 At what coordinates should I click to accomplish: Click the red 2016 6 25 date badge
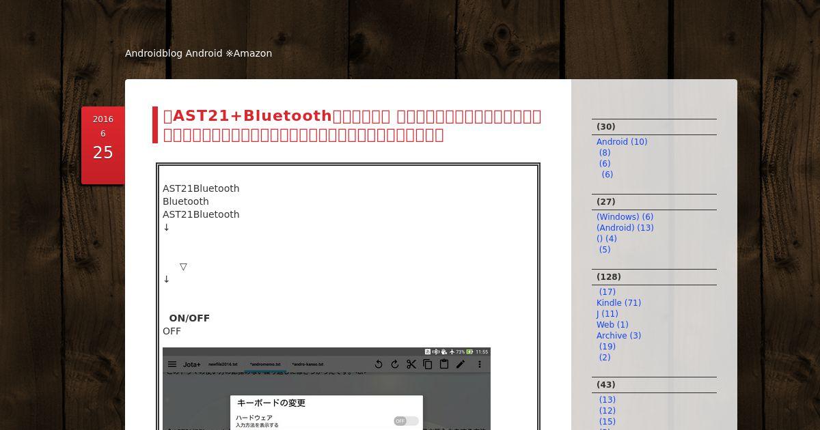[103, 145]
